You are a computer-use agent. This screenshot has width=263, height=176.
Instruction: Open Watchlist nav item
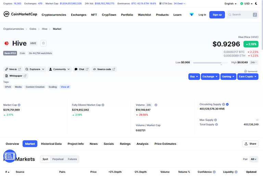pyautogui.click(x=145, y=15)
